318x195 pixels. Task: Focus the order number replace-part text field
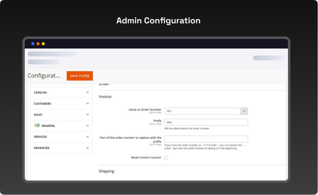pyautogui.click(x=206, y=139)
